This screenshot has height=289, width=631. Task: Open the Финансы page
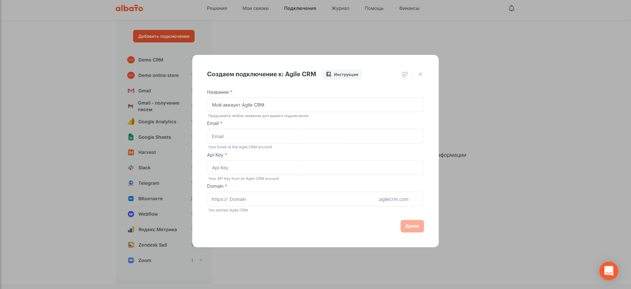[409, 8]
